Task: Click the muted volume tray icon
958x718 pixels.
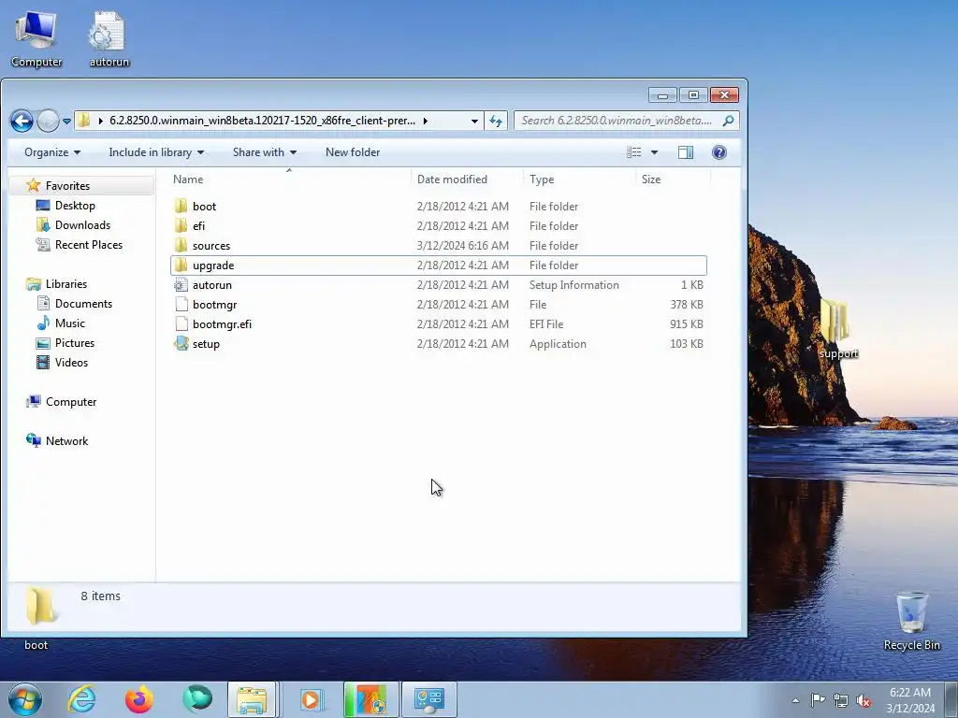Action: (864, 701)
